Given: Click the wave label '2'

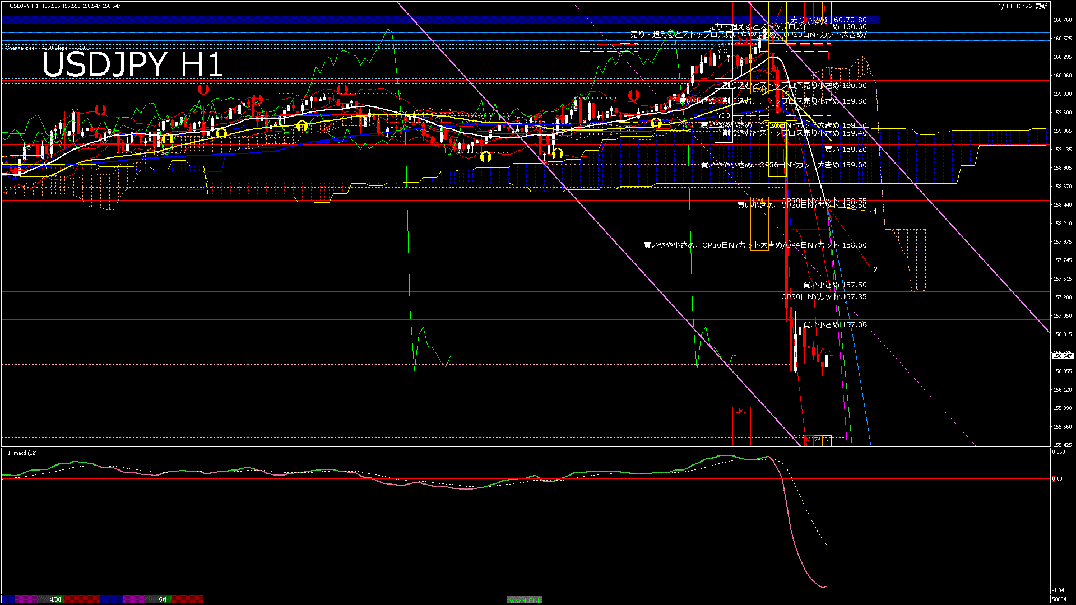Looking at the screenshot, I should click(875, 270).
